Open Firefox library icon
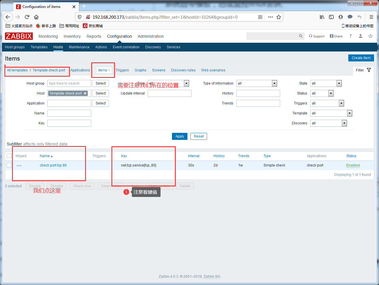 (322, 17)
